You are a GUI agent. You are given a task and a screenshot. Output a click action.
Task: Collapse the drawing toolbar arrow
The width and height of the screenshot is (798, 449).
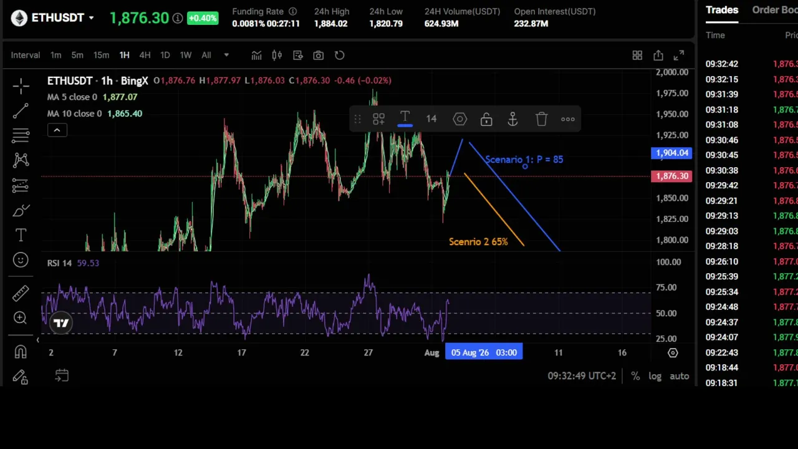(37, 340)
